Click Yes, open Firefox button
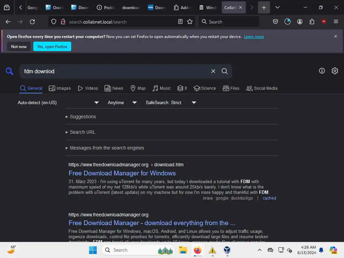The image size is (344, 258). click(x=52, y=46)
